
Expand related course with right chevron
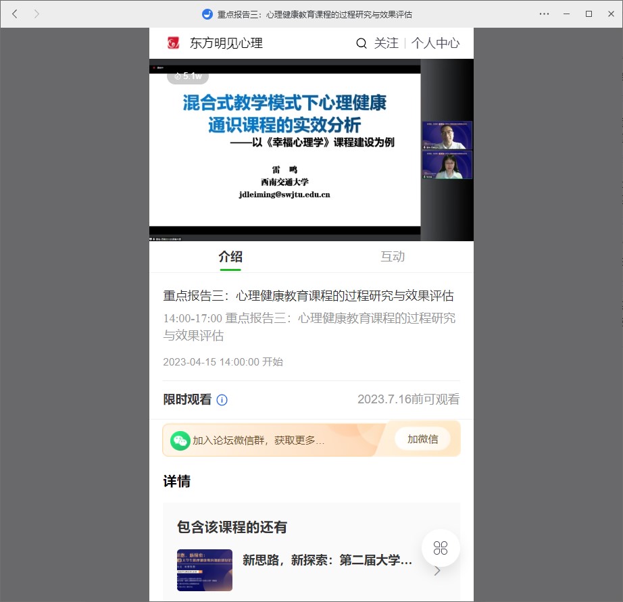tap(437, 571)
